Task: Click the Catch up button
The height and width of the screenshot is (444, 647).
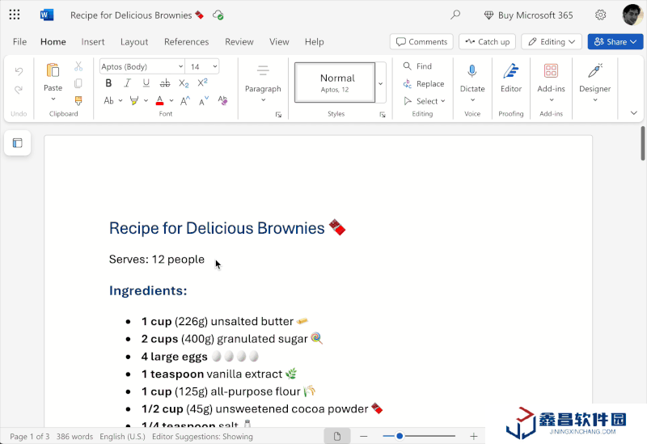Action: tap(487, 42)
